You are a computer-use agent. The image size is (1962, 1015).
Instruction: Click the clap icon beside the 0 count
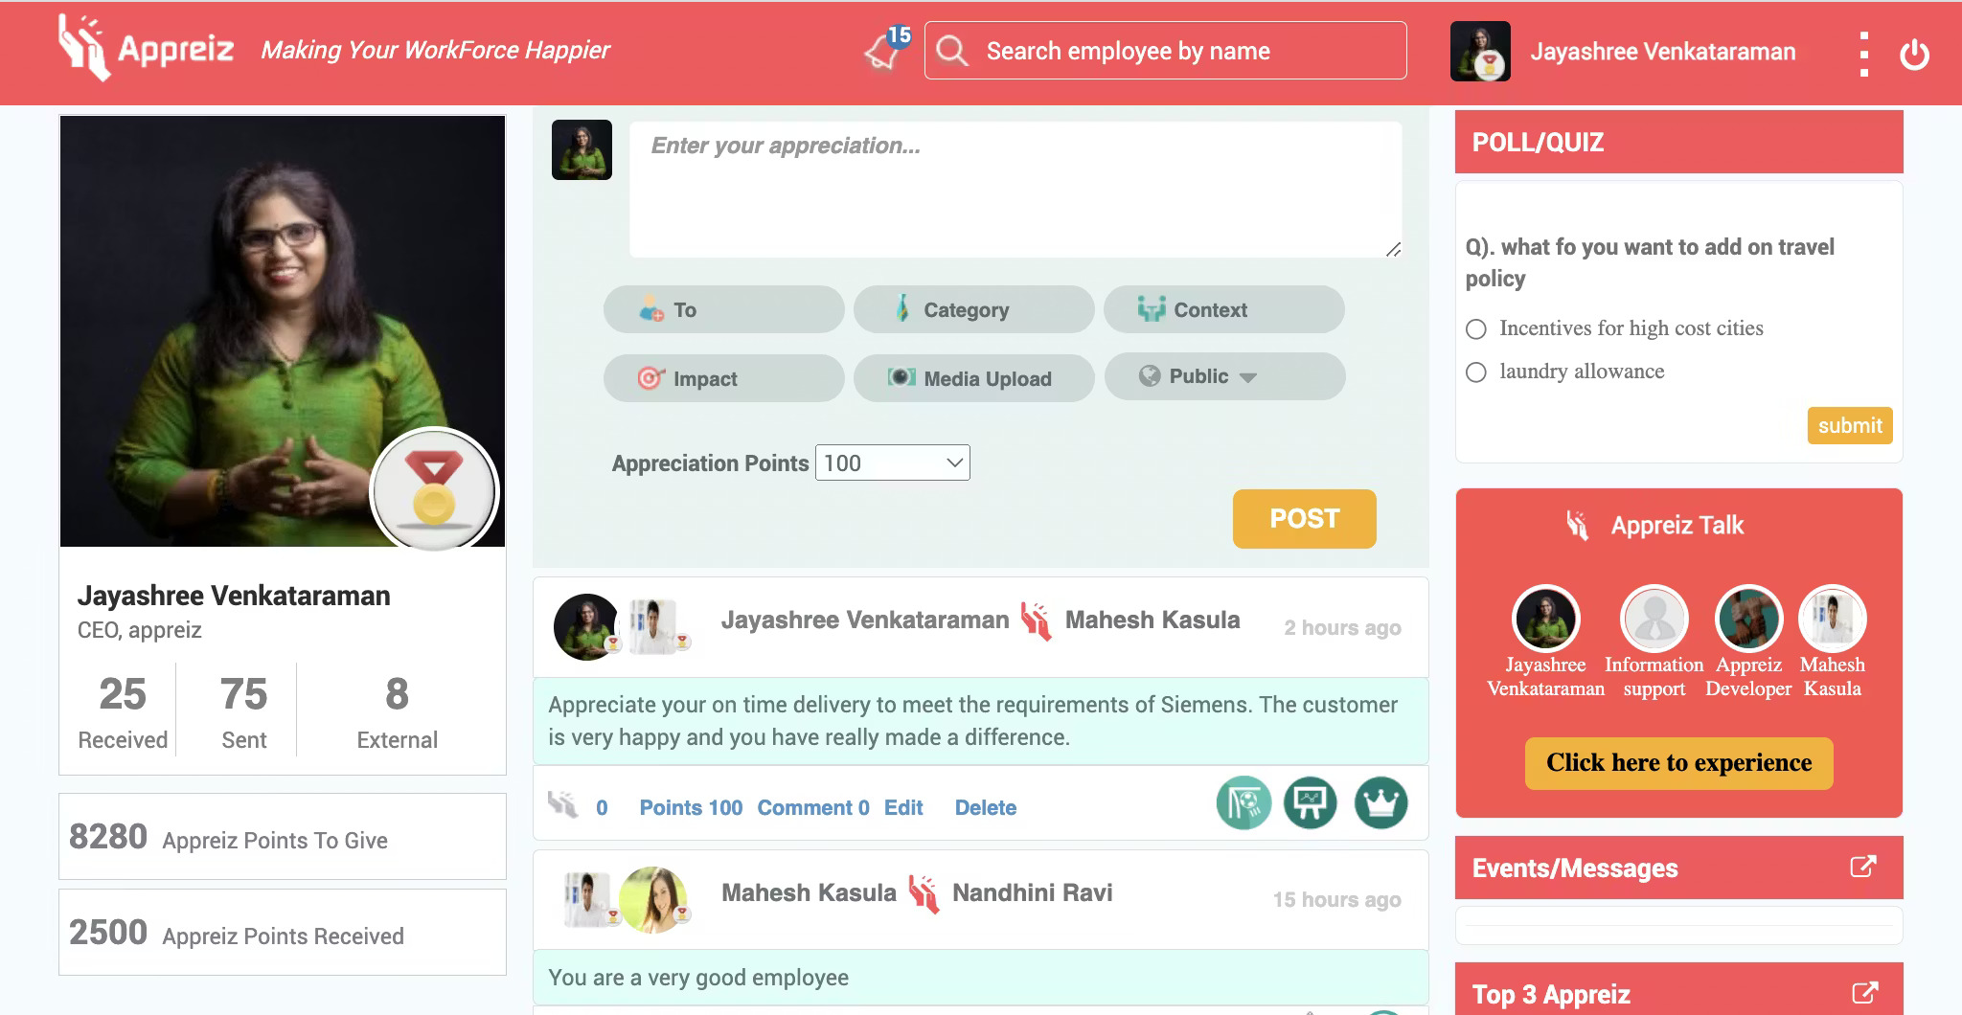click(x=563, y=805)
